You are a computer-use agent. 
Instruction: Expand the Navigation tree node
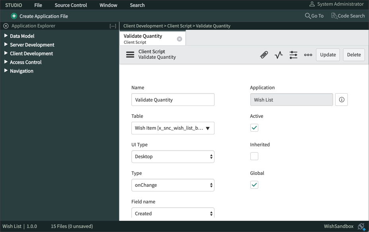(x=6, y=71)
